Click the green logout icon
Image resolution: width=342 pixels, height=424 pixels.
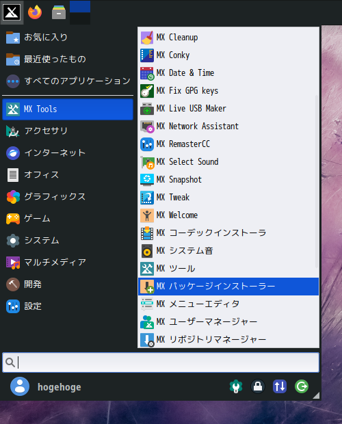[302, 386]
